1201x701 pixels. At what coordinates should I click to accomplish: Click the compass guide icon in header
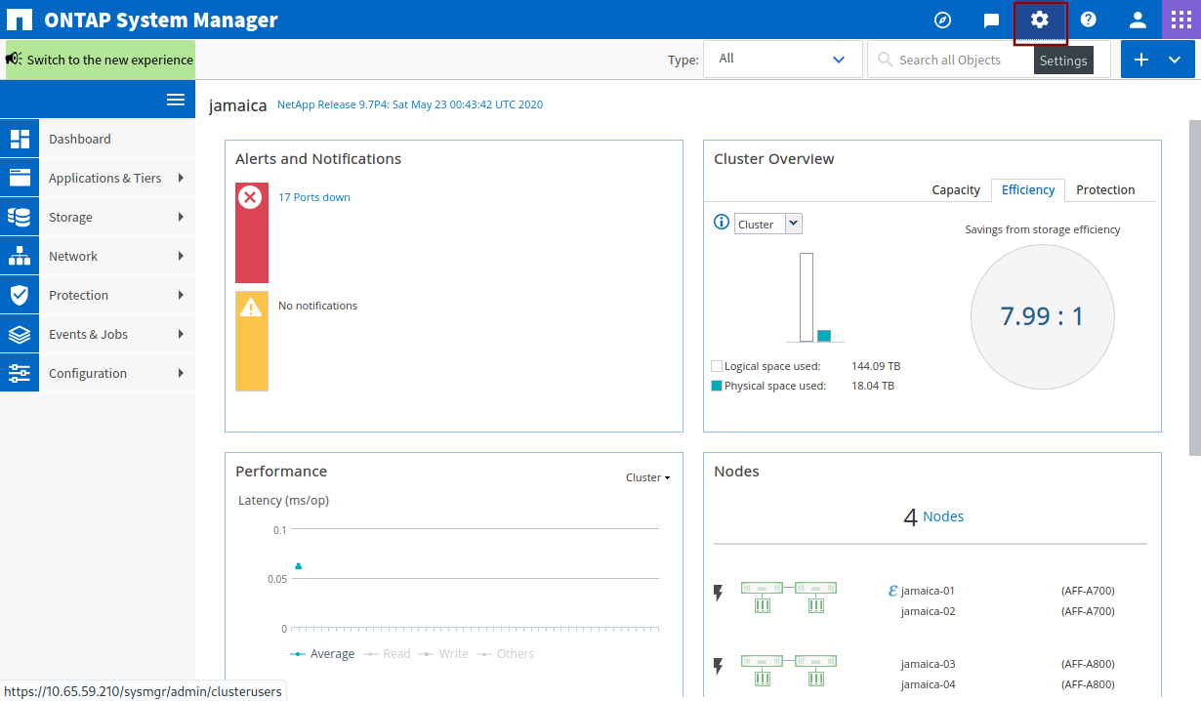942,21
